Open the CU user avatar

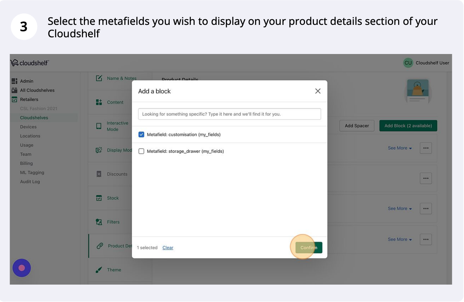pos(408,63)
